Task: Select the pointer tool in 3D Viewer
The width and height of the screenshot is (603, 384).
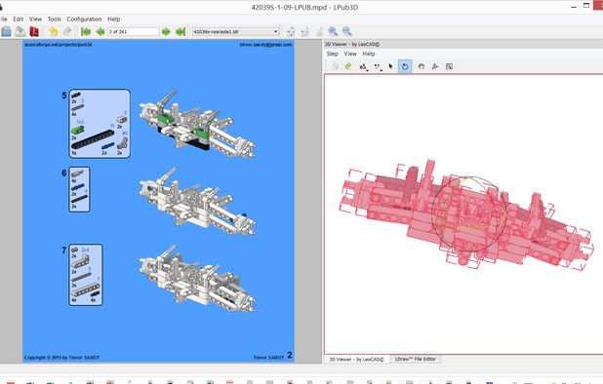Action: tap(391, 66)
